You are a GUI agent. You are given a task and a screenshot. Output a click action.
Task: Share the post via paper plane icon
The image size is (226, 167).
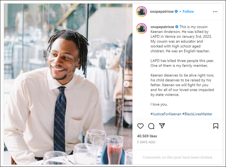162,126
